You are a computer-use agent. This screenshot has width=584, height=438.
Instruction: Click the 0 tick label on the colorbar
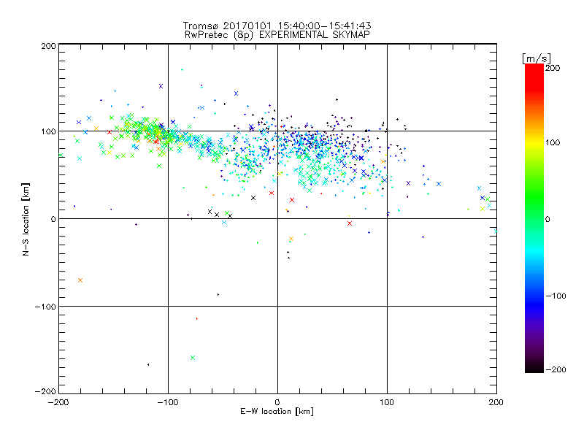click(x=547, y=219)
